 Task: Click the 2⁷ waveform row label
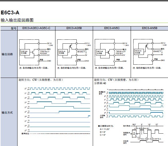click(x=26, y=121)
